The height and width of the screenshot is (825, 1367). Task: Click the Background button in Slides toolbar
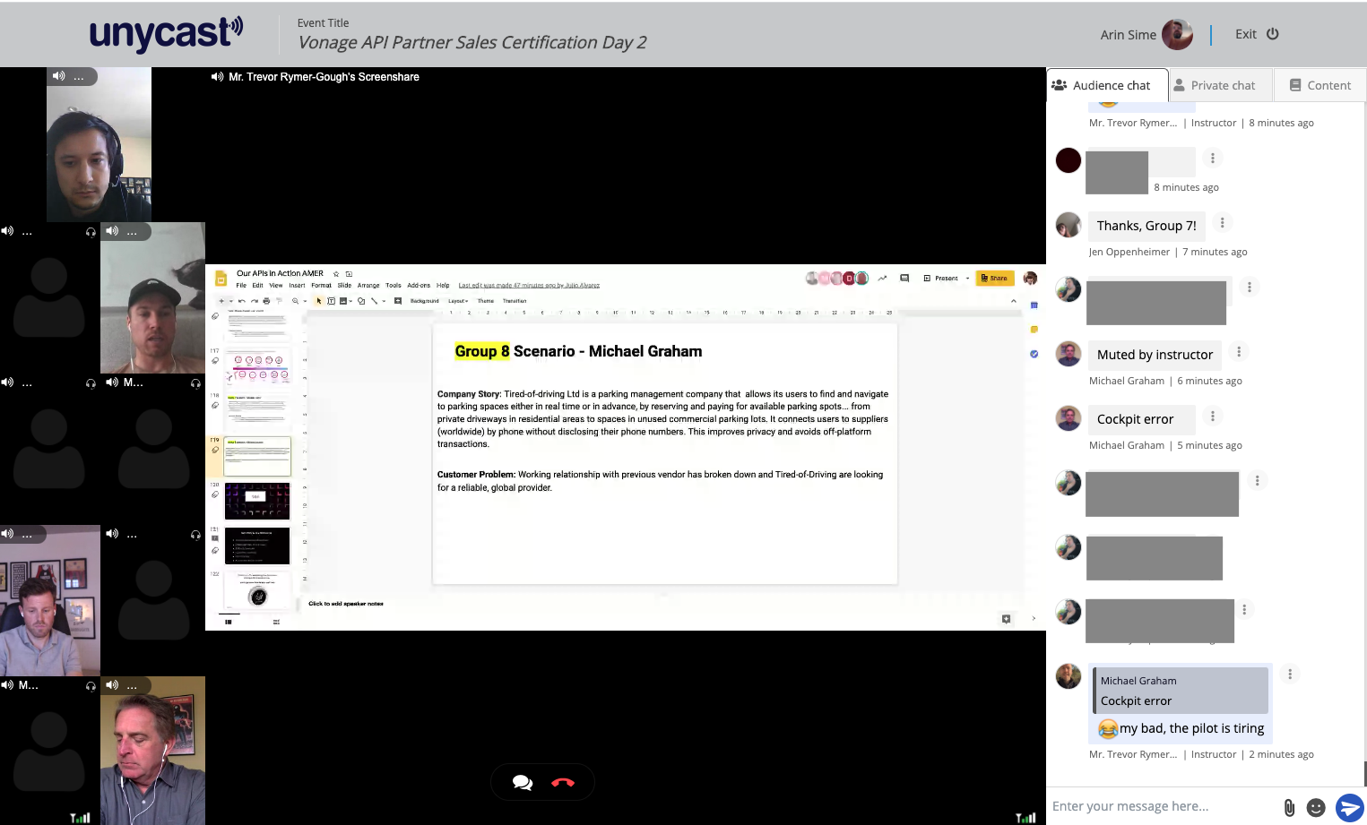coord(425,301)
